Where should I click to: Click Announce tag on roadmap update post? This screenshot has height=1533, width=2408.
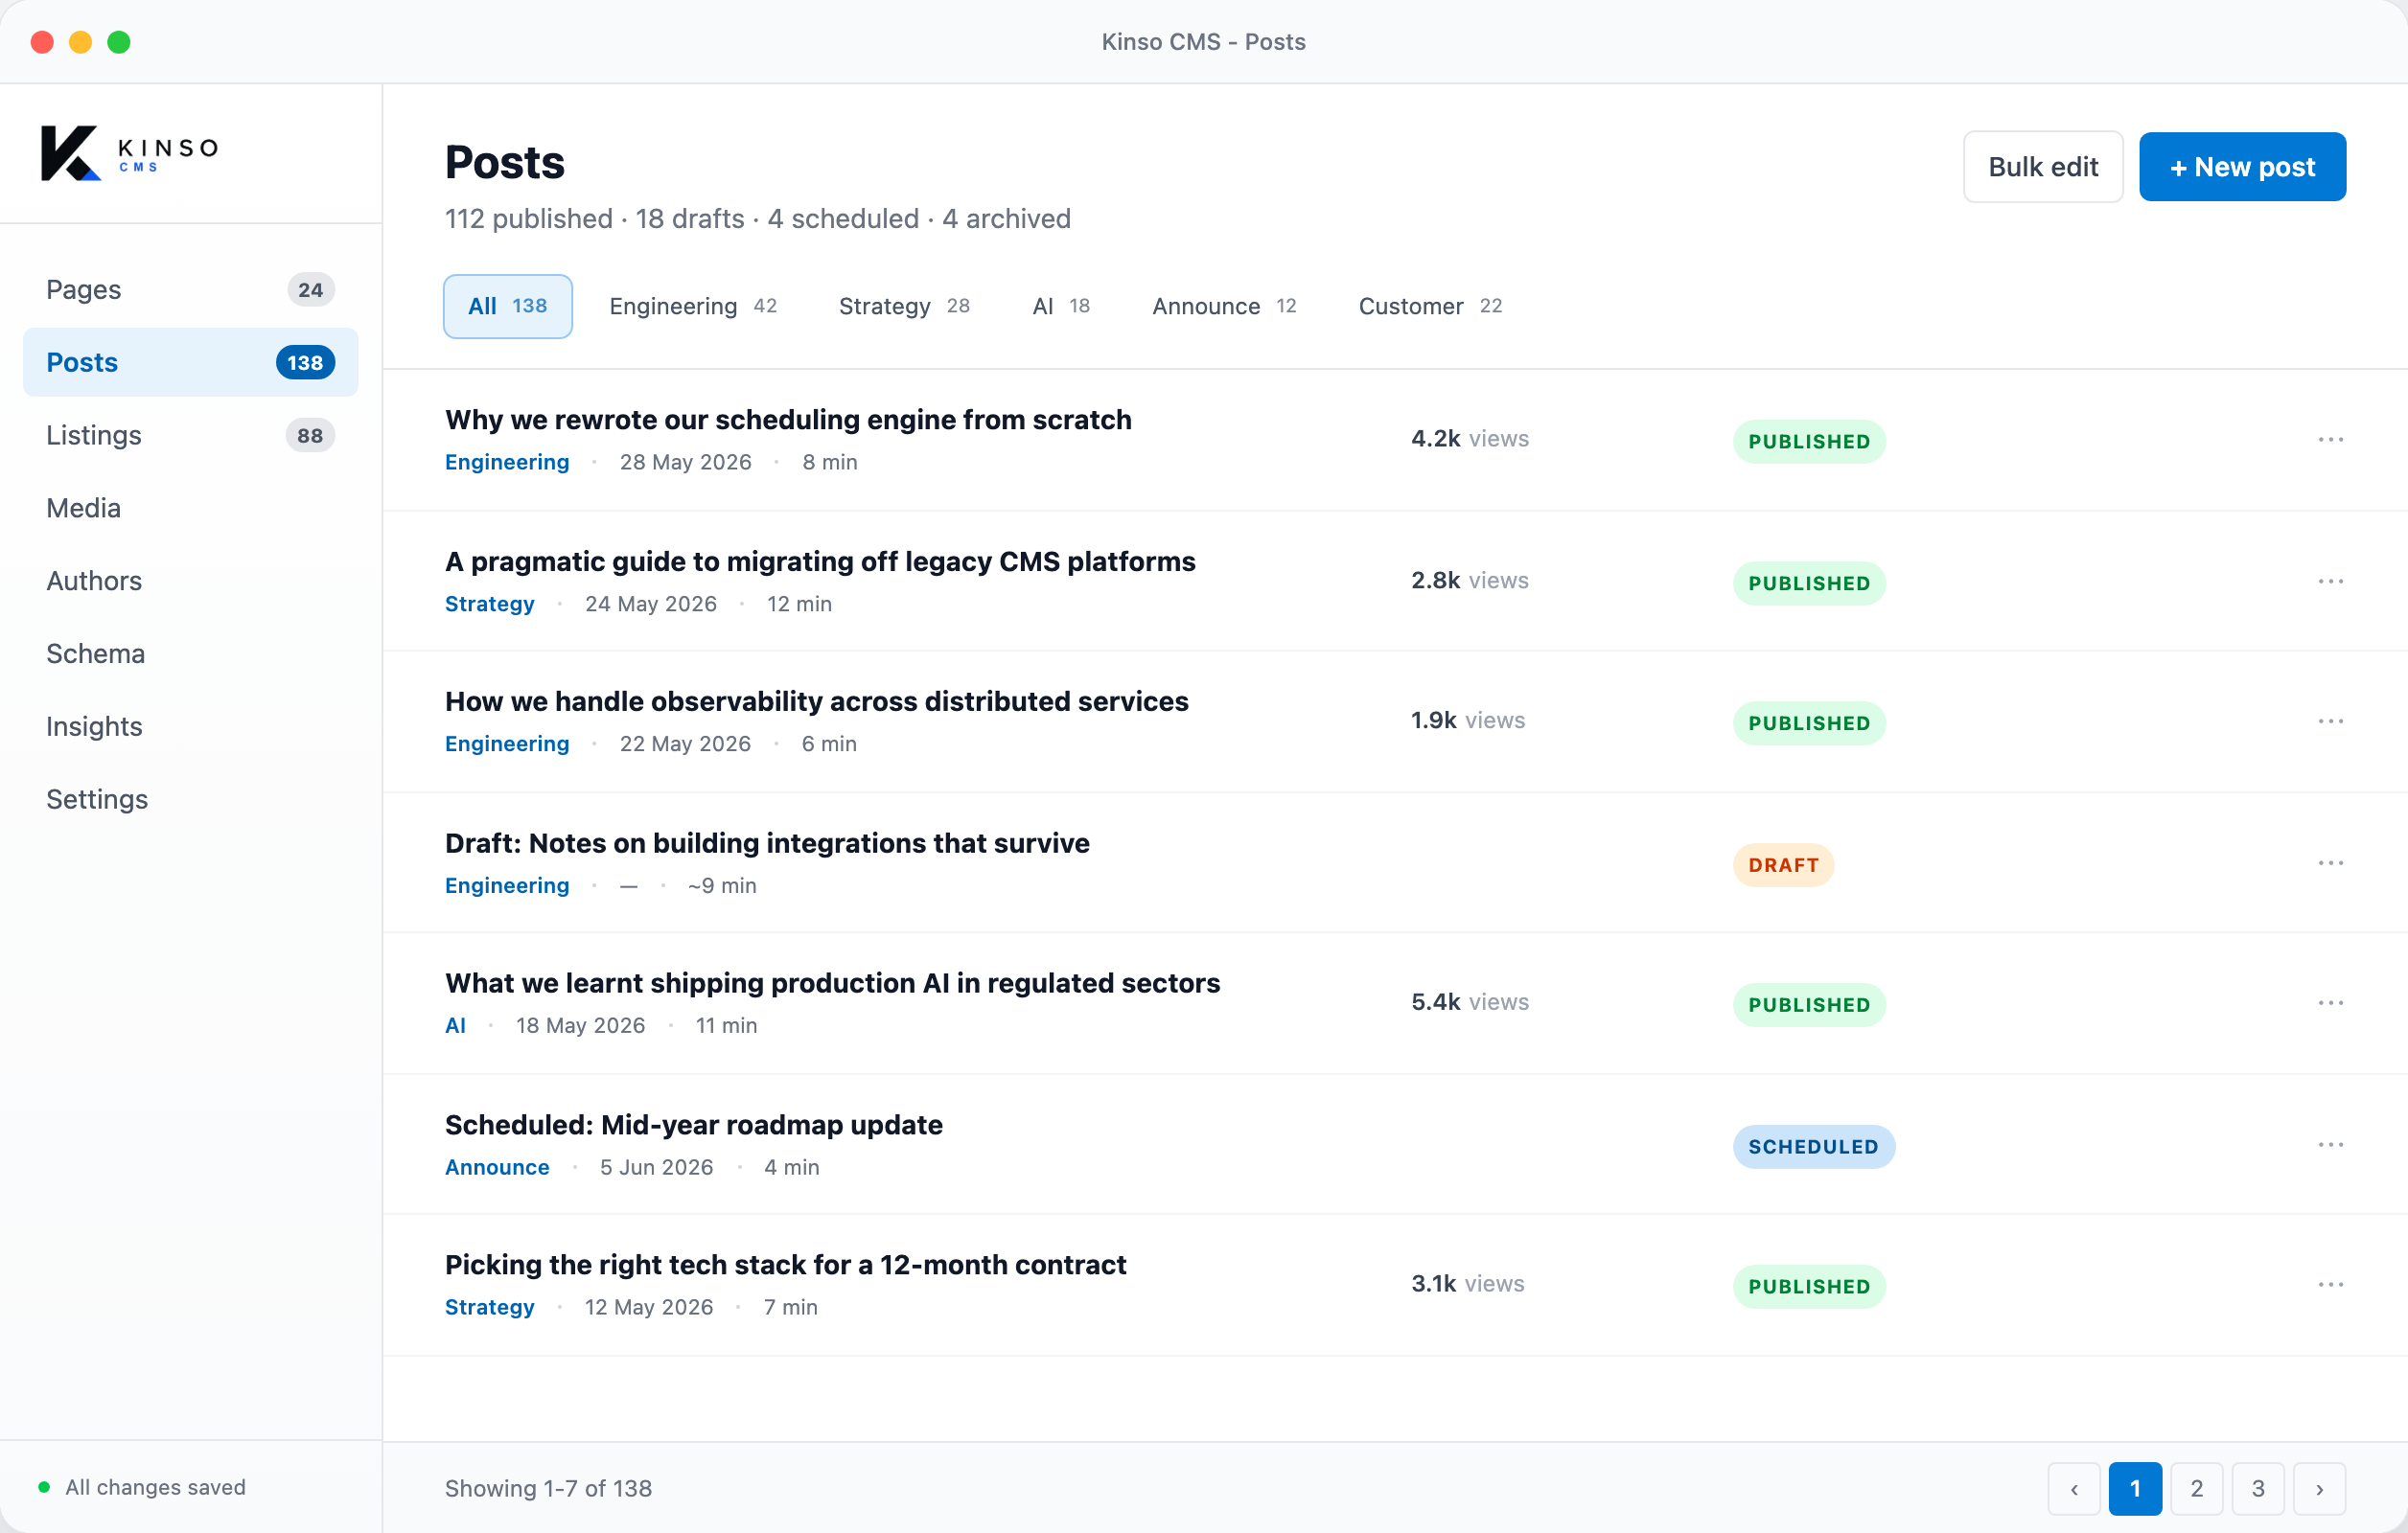[497, 1167]
